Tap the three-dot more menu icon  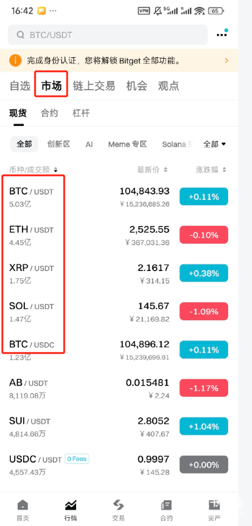pos(222,34)
